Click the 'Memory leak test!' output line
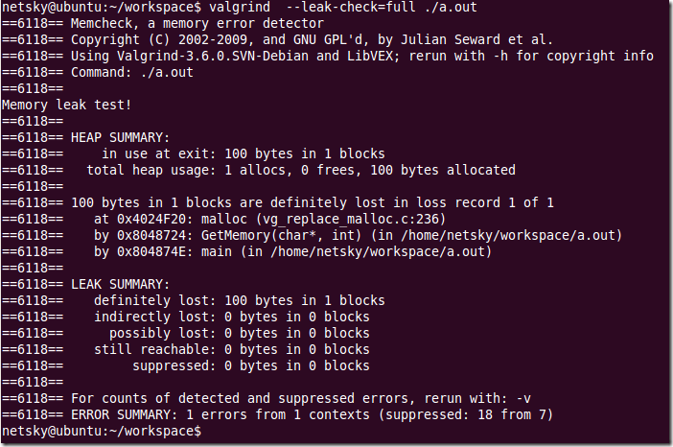This screenshot has width=673, height=447. pyautogui.click(x=66, y=105)
